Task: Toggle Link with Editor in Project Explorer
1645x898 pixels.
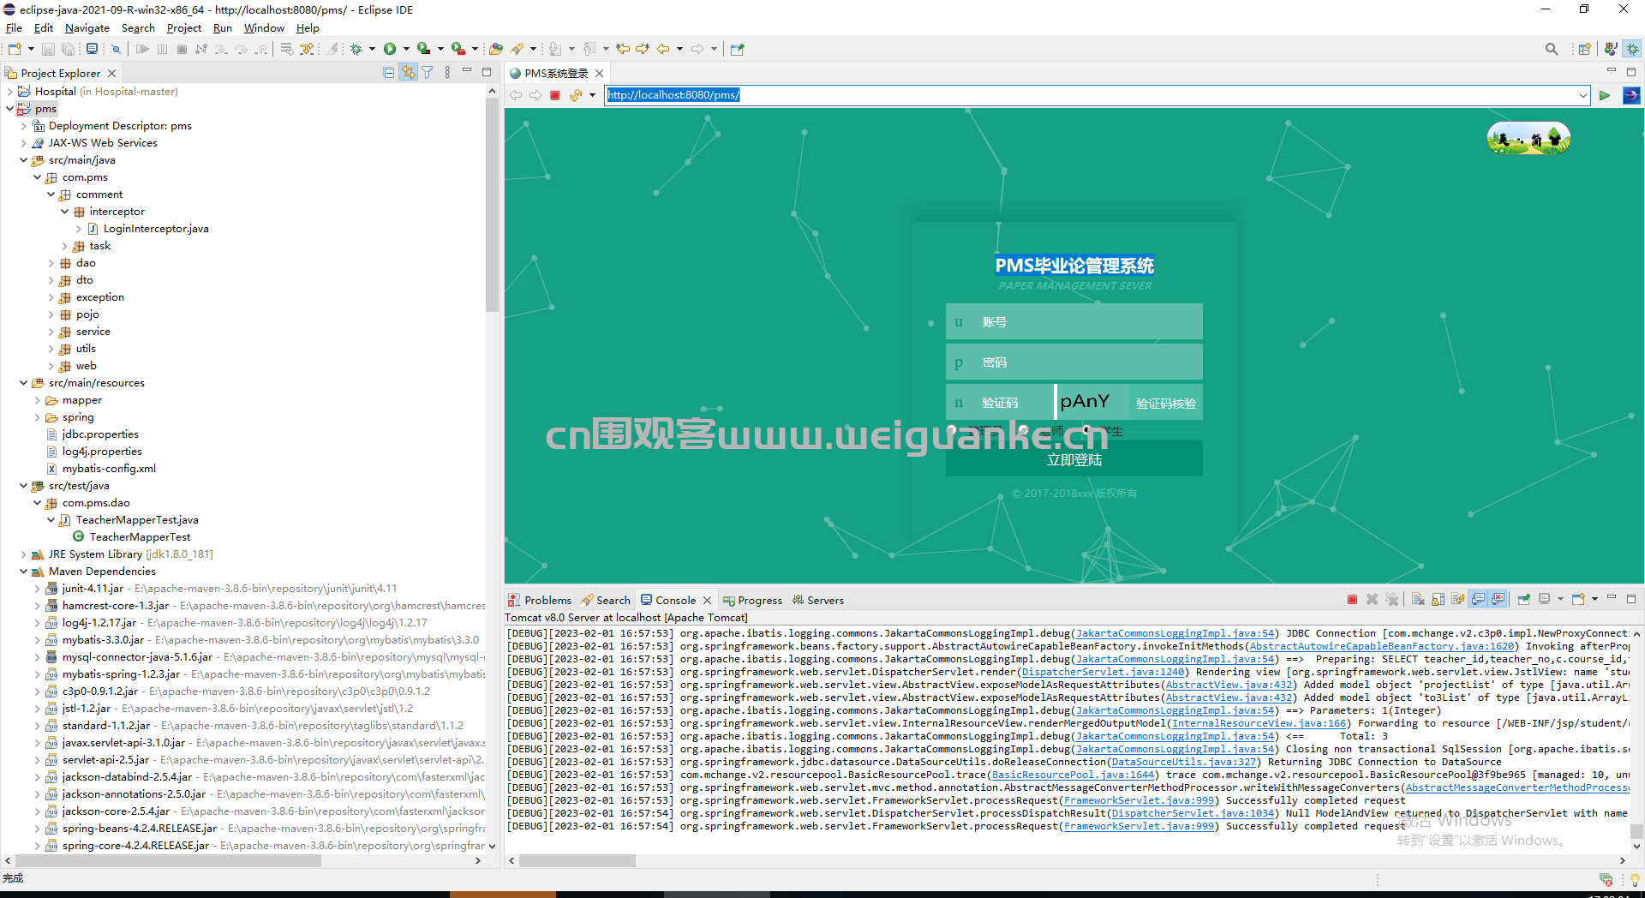Action: pyautogui.click(x=409, y=73)
